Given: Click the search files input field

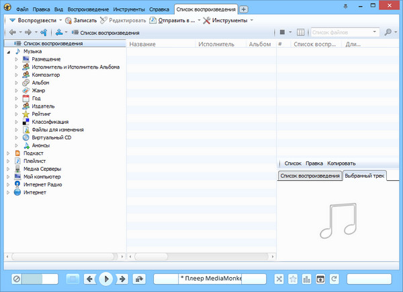Looking at the screenshot, I should click(x=342, y=32).
